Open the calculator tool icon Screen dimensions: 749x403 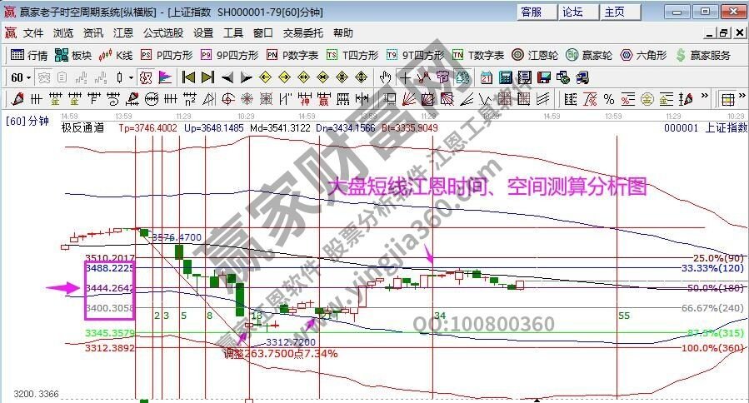click(506, 77)
